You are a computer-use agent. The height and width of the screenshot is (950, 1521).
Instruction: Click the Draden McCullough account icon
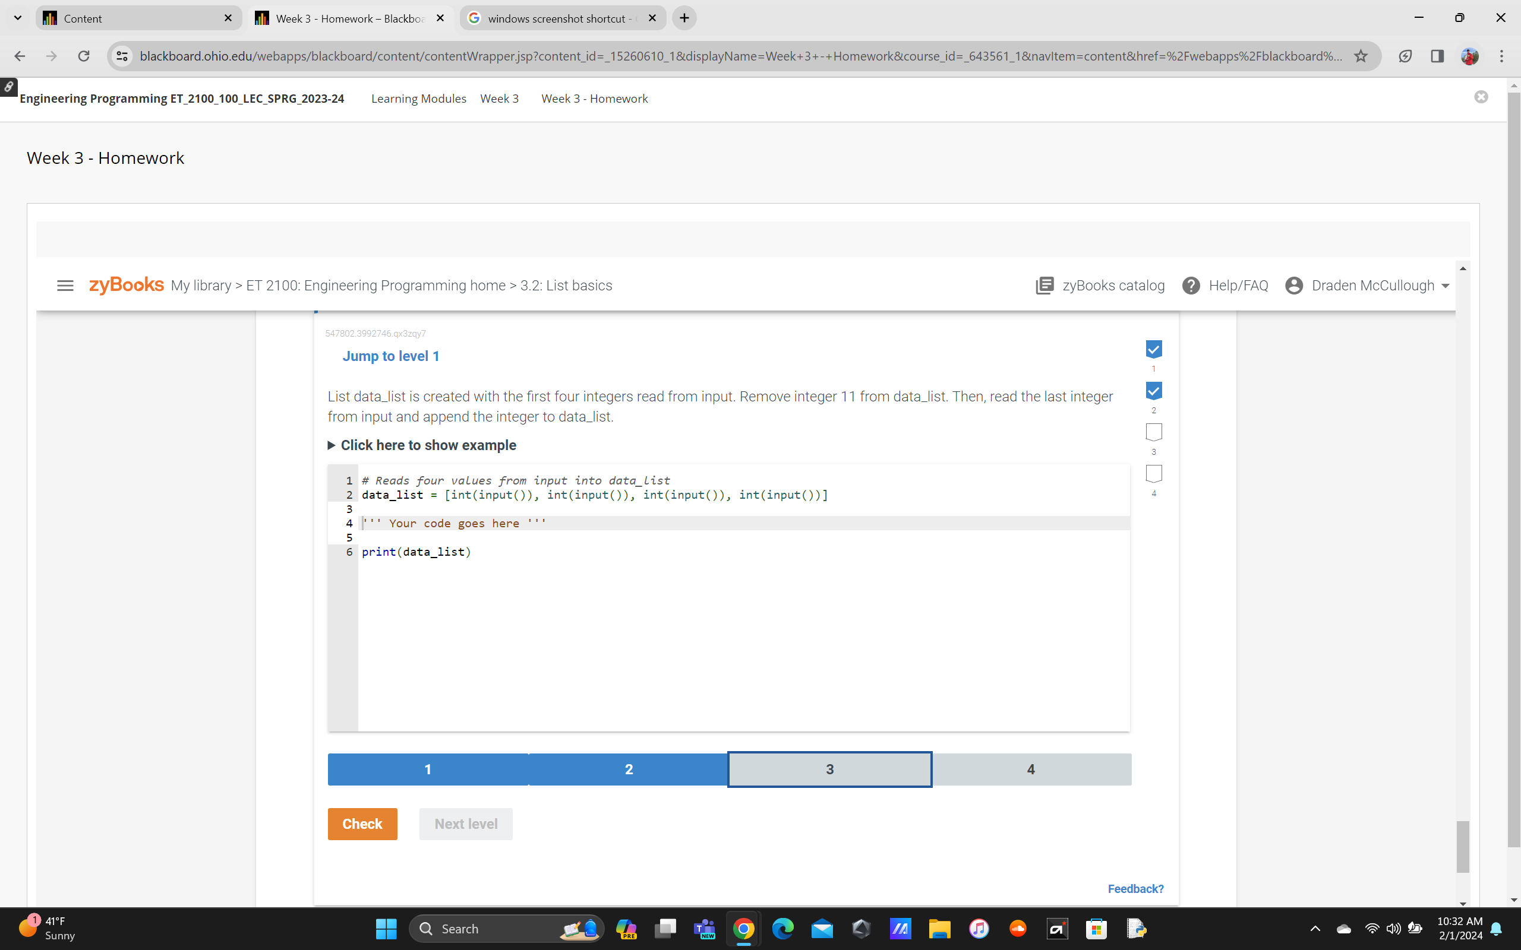(x=1293, y=285)
